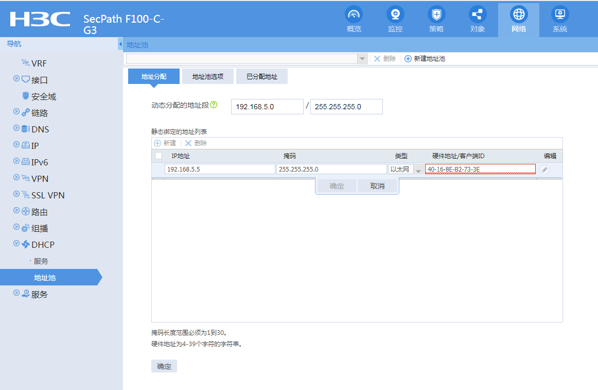Open the address pool selector dropdown arrow

362,59
